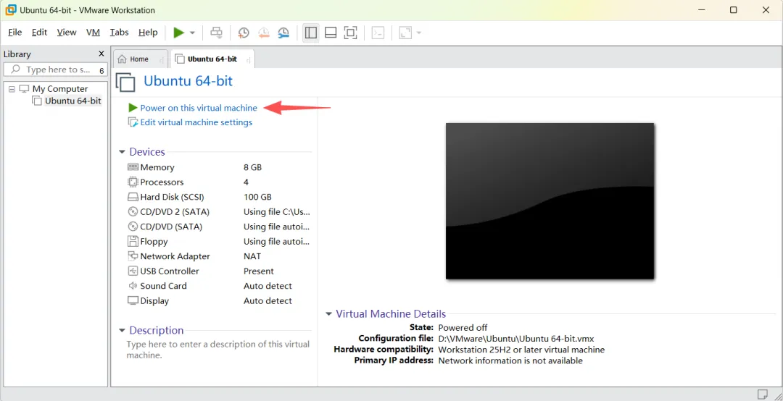The height and width of the screenshot is (401, 783).
Task: Click the Processors value 4
Action: coord(246,182)
